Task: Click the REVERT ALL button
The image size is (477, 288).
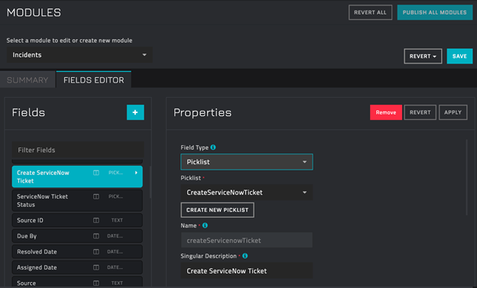Action: (x=370, y=12)
